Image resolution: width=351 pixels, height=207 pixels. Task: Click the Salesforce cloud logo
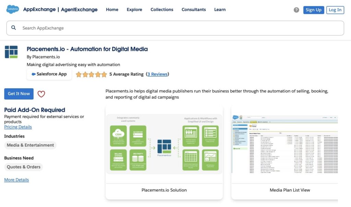[x=13, y=9]
